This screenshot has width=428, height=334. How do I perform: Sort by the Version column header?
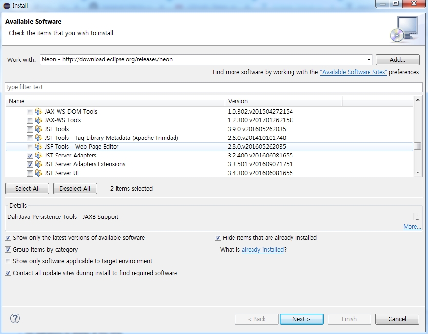pos(284,101)
